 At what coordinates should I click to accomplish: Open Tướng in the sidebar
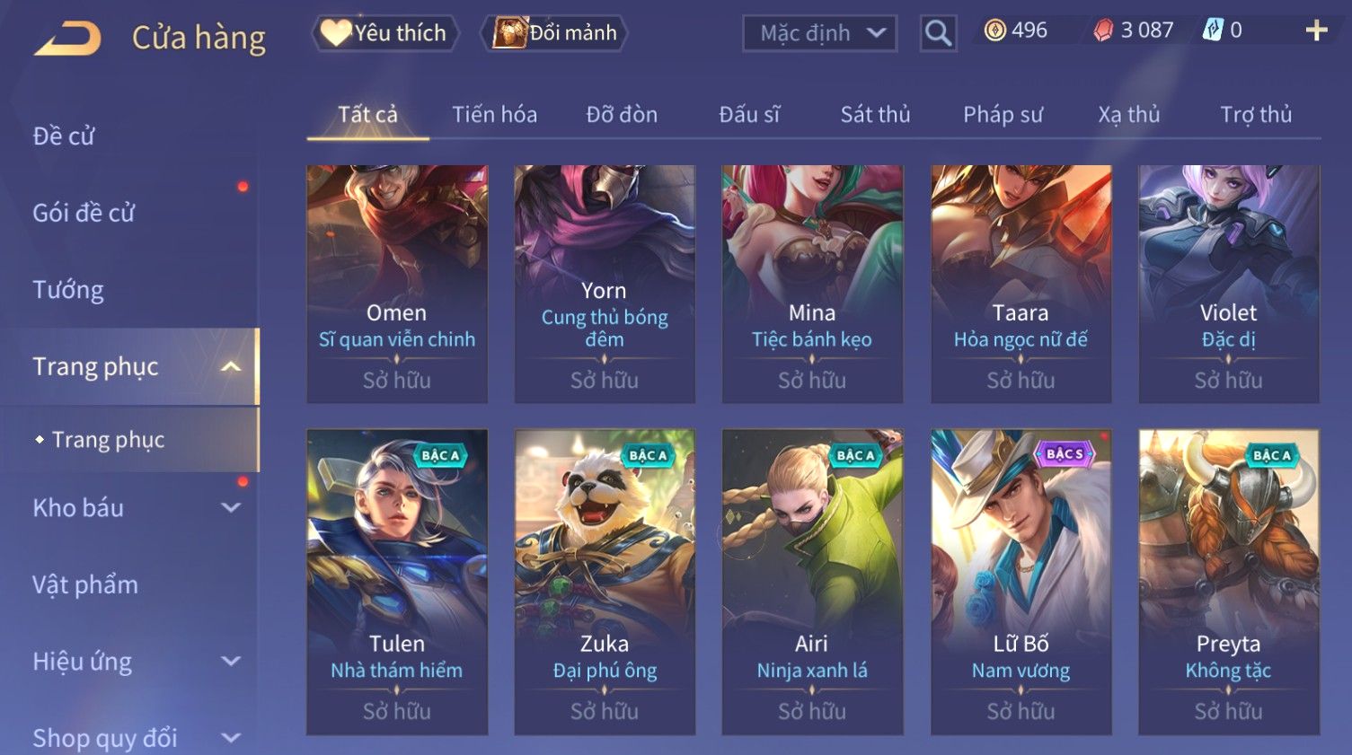point(68,290)
